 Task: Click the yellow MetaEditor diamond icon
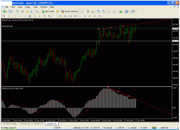tap(57, 11)
